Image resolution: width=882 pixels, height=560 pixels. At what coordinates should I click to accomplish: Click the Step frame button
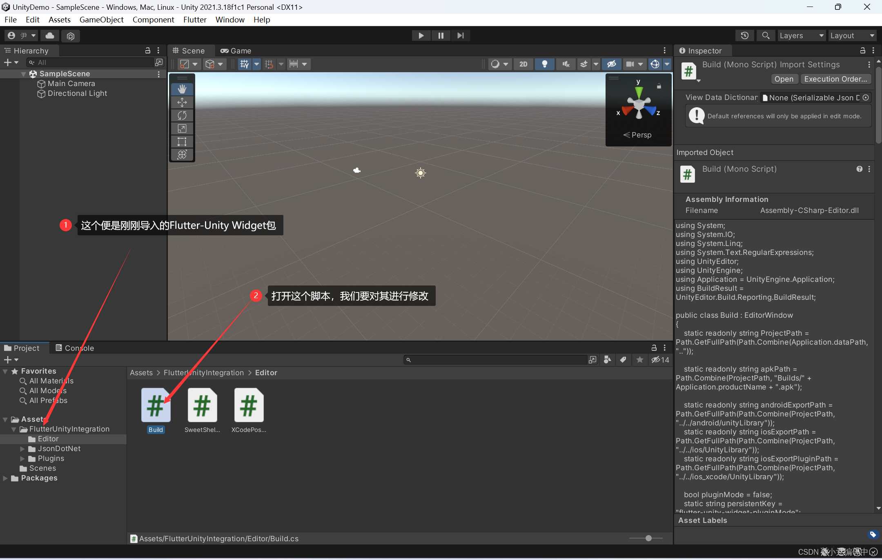460,35
